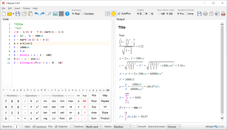
Task: Open the Insert menu
Action: [x=17, y=8]
